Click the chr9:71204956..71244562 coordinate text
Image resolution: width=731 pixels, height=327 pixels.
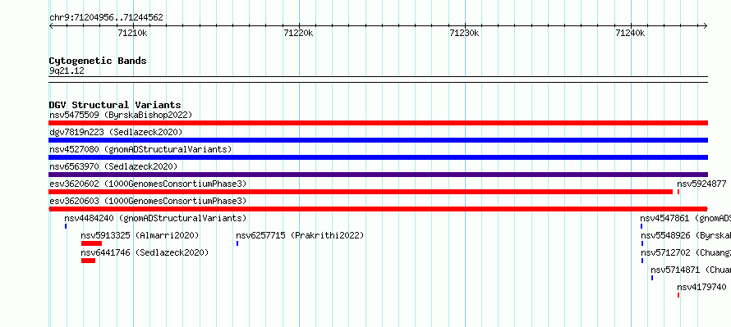click(106, 18)
